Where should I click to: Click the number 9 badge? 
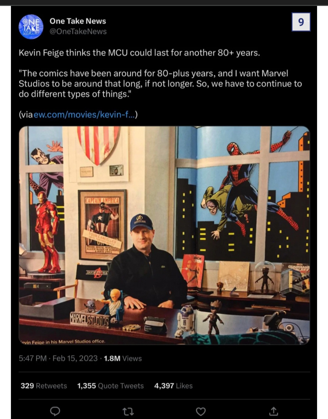tap(301, 22)
